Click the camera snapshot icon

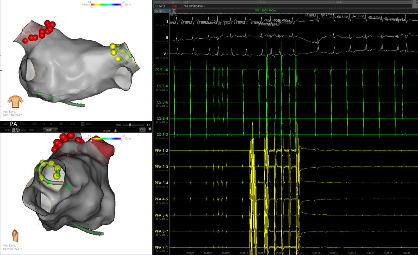(x=143, y=130)
